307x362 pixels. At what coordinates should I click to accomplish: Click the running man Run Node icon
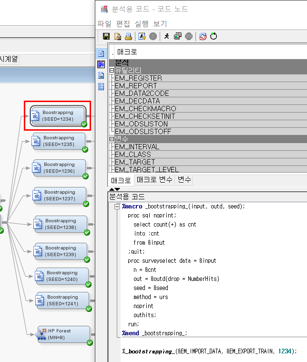pyautogui.click(x=166, y=36)
